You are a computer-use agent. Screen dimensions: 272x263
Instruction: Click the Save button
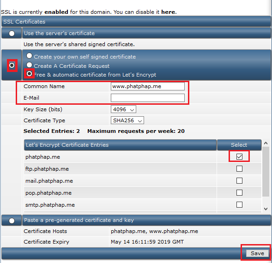[x=257, y=253]
